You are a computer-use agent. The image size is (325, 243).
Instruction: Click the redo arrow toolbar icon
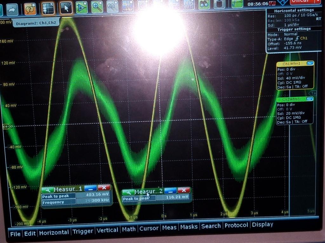(12, 10)
